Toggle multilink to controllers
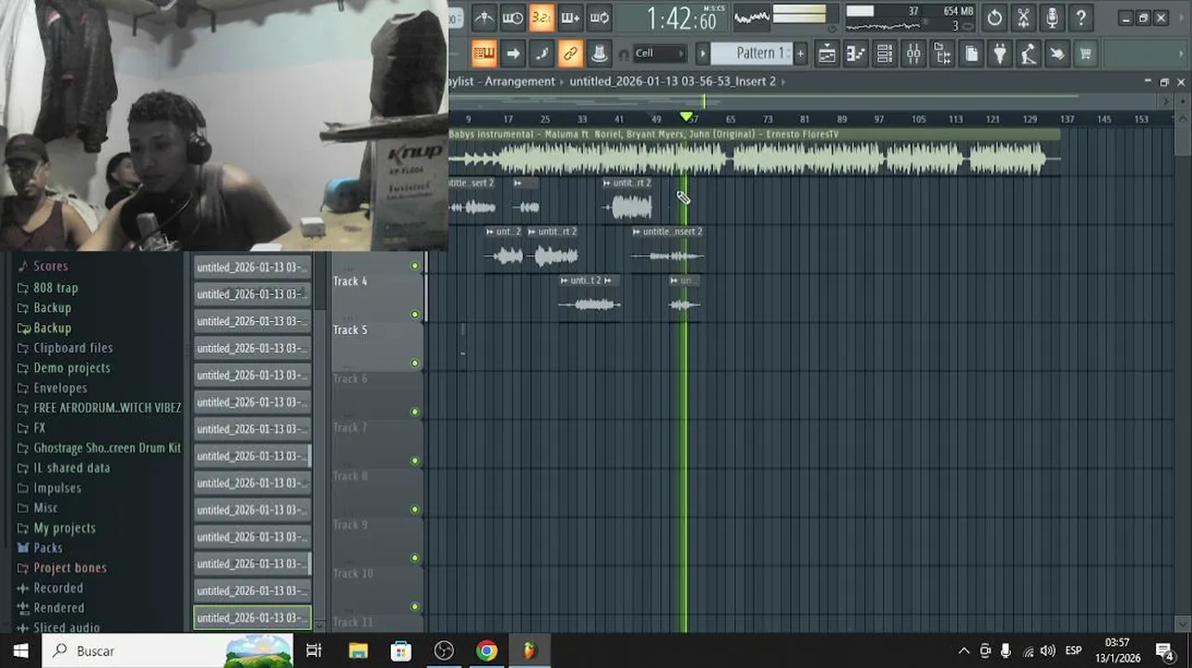 click(570, 54)
